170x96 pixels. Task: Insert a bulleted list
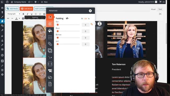point(36,14)
